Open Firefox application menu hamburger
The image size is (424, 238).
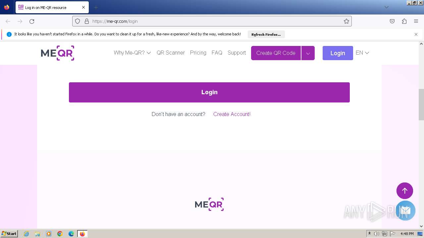416,21
